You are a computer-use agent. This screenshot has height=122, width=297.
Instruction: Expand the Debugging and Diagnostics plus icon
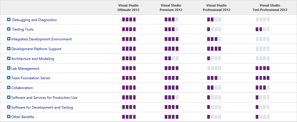(9, 19)
